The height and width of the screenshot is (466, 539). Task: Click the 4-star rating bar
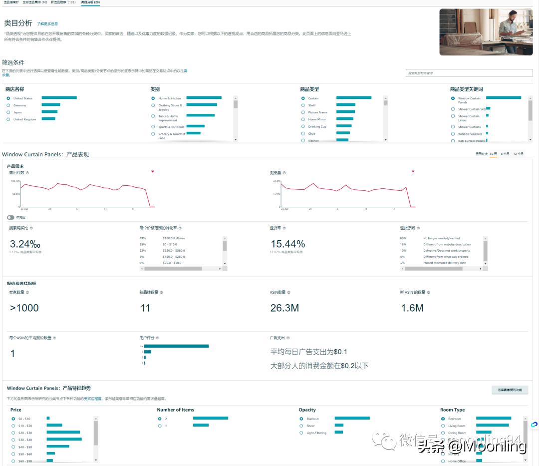click(x=176, y=346)
